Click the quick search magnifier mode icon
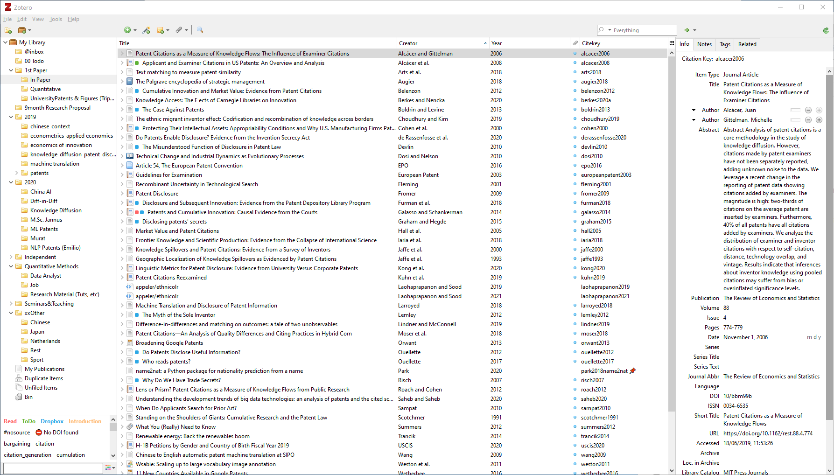Image resolution: width=834 pixels, height=475 pixels. [x=602, y=30]
